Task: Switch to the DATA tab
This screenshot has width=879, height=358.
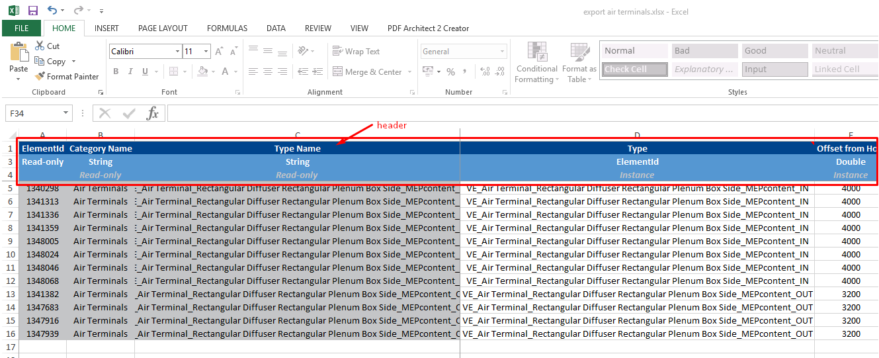Action: pos(276,28)
